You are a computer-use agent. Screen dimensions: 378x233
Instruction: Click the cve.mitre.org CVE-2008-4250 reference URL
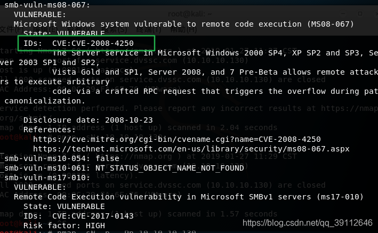pyautogui.click(x=176, y=139)
